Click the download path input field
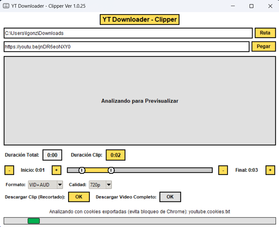This screenshot has width=279, height=227. [x=128, y=33]
